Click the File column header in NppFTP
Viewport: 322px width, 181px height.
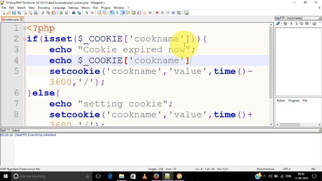pyautogui.click(x=305, y=101)
